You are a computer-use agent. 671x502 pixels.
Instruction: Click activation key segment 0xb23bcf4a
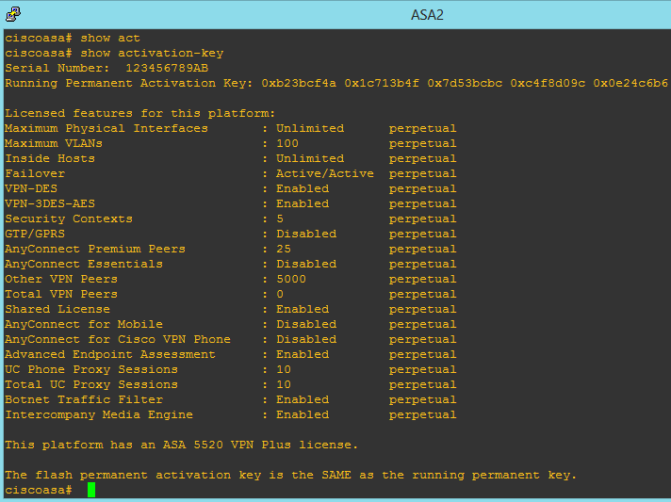[x=299, y=83]
